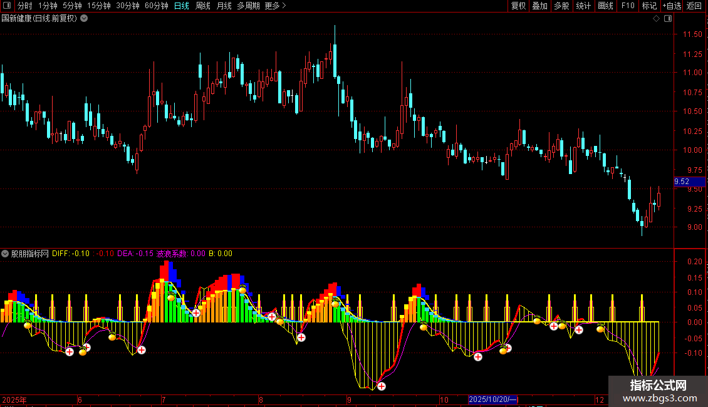Image resolution: width=708 pixels, height=407 pixels.
Task: Open dropdown beside 国新健康 chart title
Action: coord(84,19)
